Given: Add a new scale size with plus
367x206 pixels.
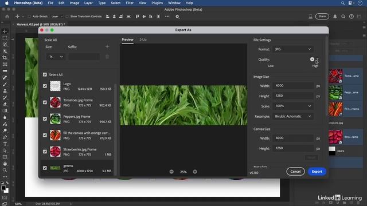Looking at the screenshot, I should [107, 47].
